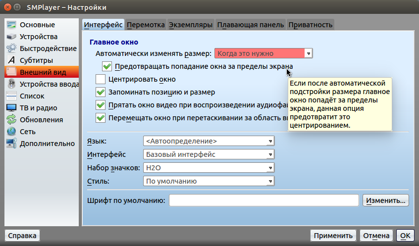Select the Сеть label in sidebar

[28, 131]
